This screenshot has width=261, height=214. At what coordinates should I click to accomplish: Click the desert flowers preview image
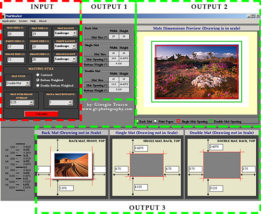coord(197,72)
